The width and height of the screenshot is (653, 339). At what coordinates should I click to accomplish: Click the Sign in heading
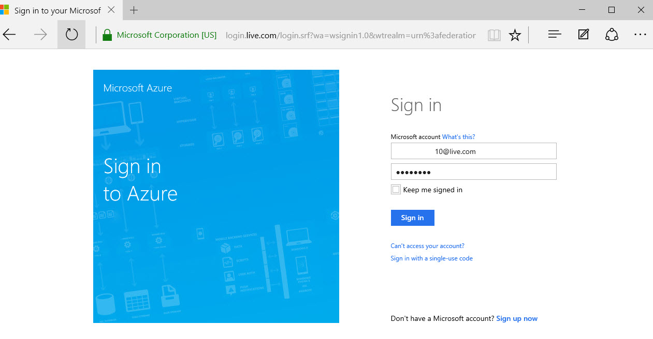pyautogui.click(x=416, y=105)
